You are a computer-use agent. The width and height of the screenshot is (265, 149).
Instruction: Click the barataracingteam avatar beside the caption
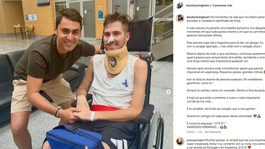tap(180, 18)
